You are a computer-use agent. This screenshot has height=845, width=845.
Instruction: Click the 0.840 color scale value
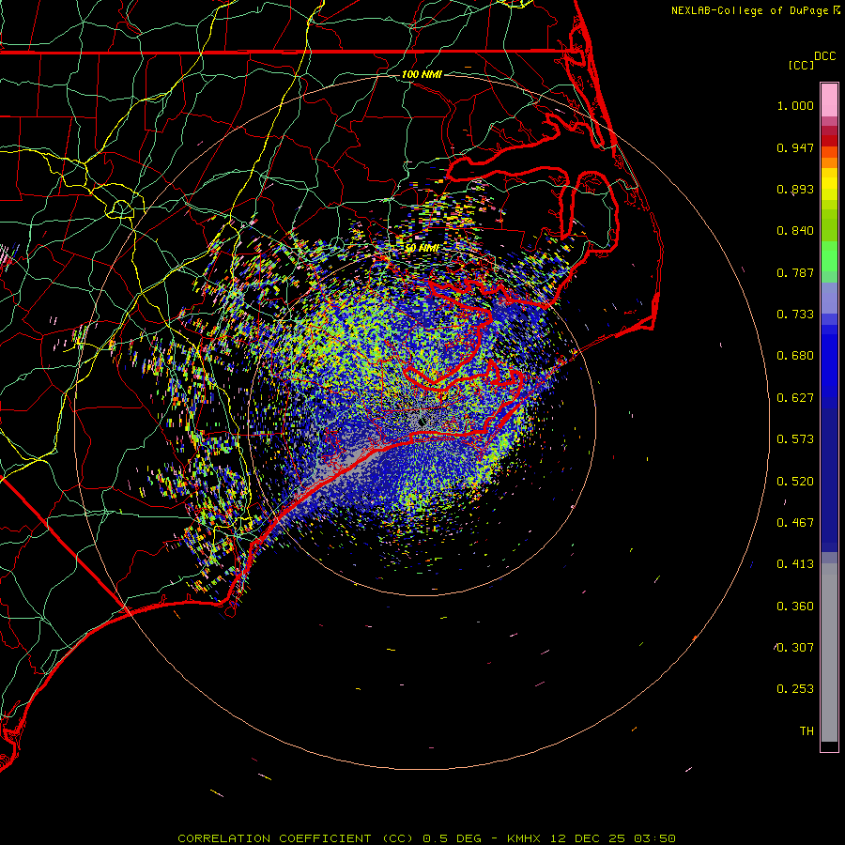[795, 231]
